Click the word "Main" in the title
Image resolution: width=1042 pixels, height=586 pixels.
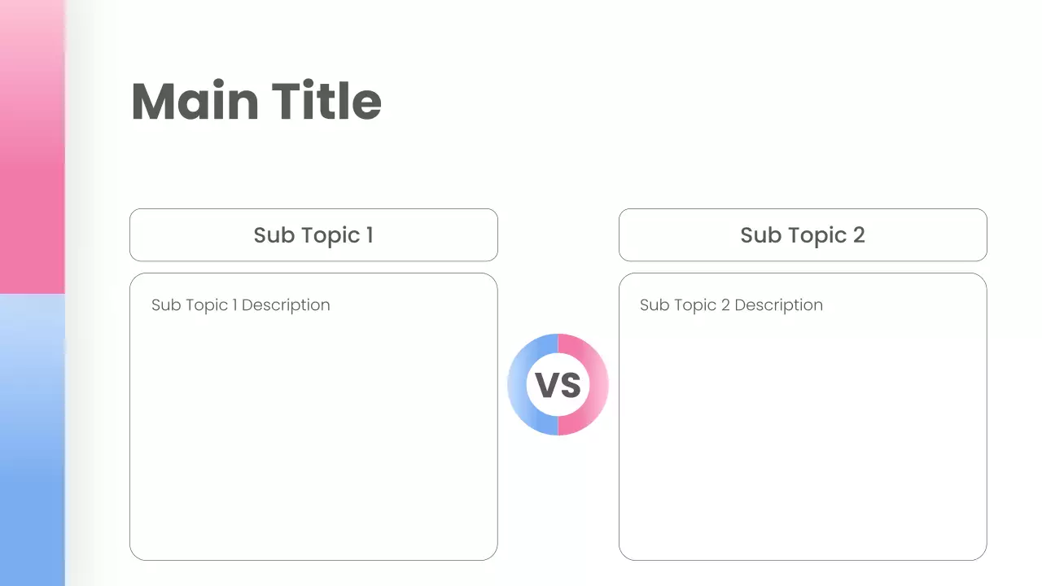(195, 101)
